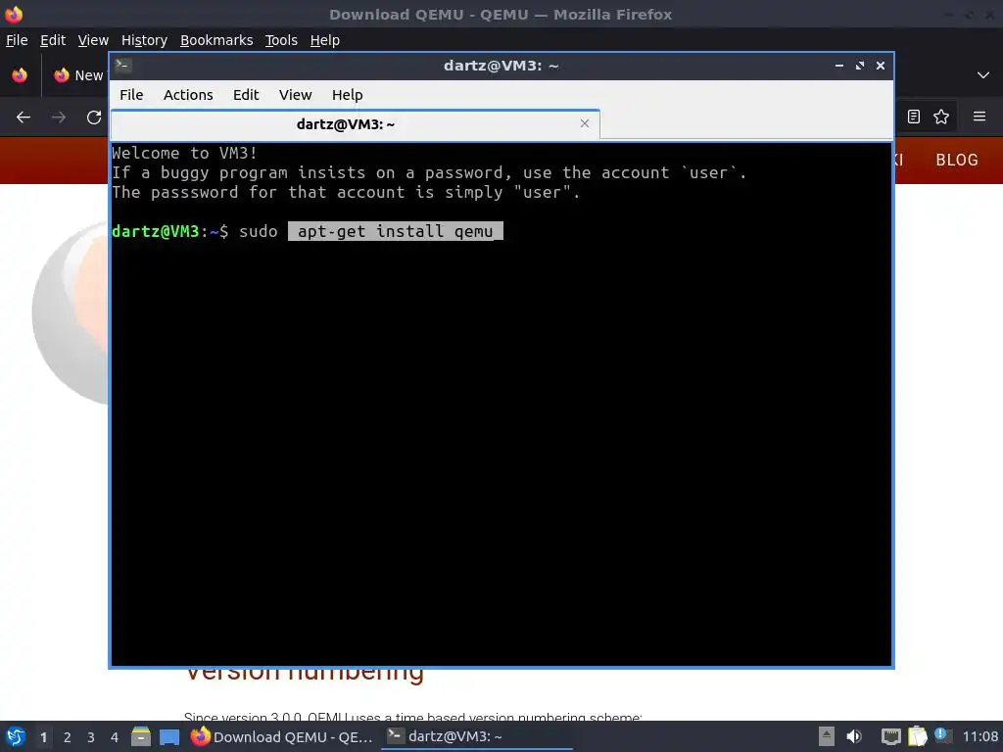Screen dimensions: 1003x752
Task: Close the dartz@VM3 terminal tab
Action: tap(584, 123)
